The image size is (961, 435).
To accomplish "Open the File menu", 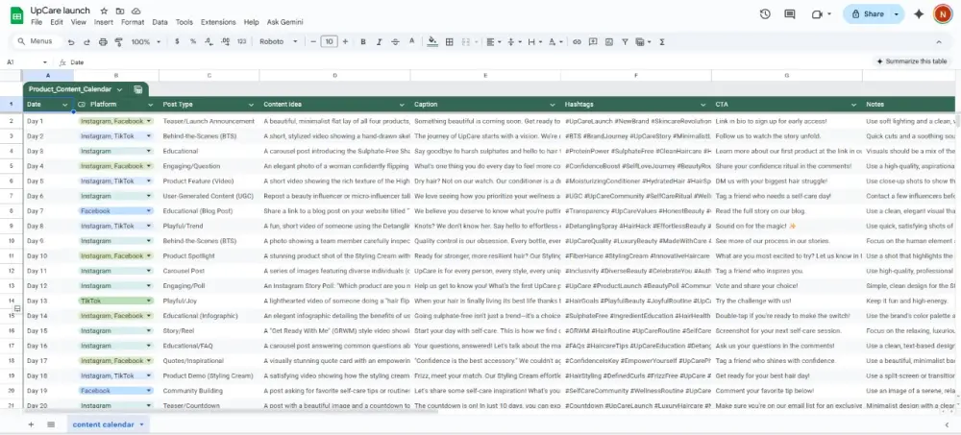I will click(37, 22).
